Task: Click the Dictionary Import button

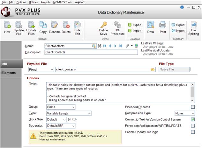Action: tap(178, 31)
